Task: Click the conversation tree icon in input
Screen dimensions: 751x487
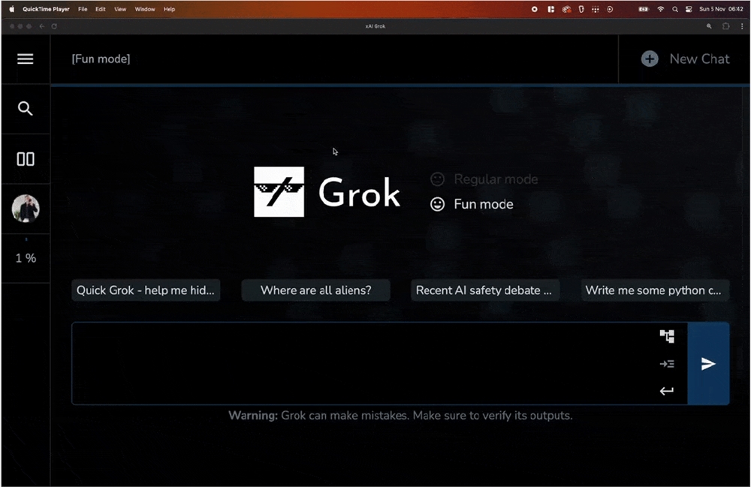Action: coord(667,336)
